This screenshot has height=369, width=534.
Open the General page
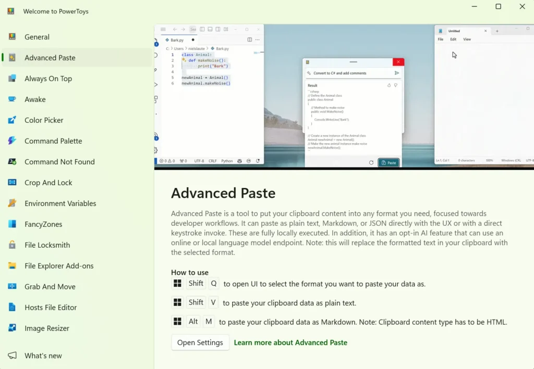click(77, 37)
